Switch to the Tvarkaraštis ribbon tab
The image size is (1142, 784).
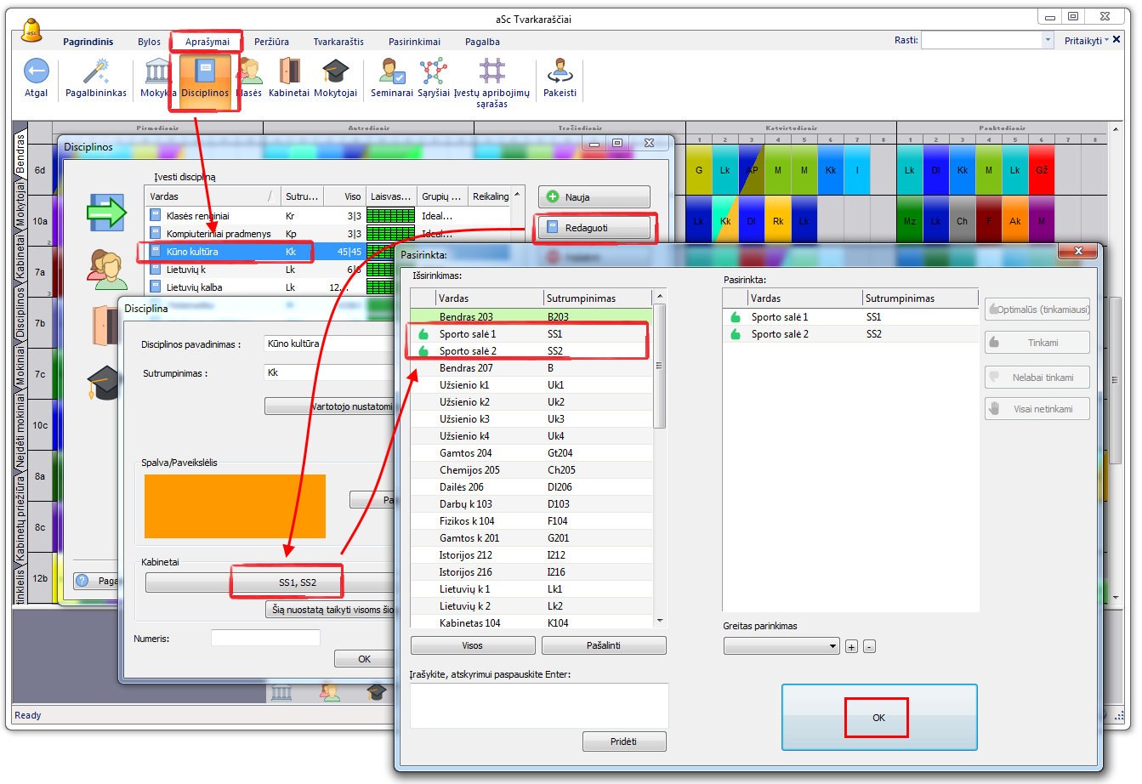pos(338,42)
